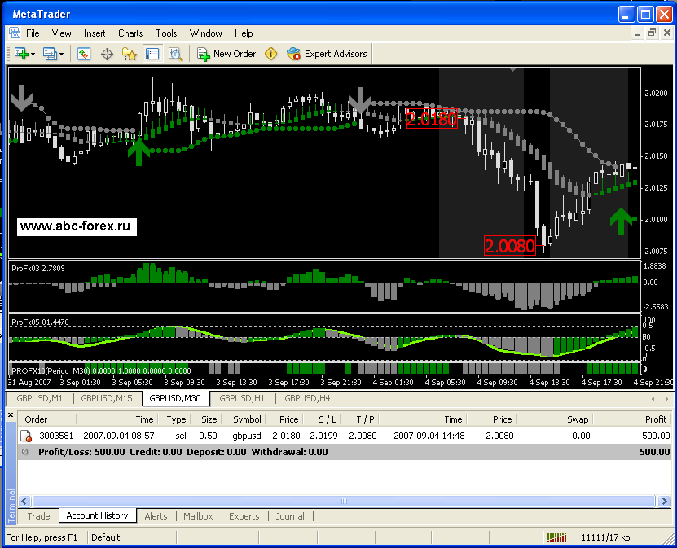
Task: Open the Journal terminal tab
Action: pyautogui.click(x=290, y=516)
